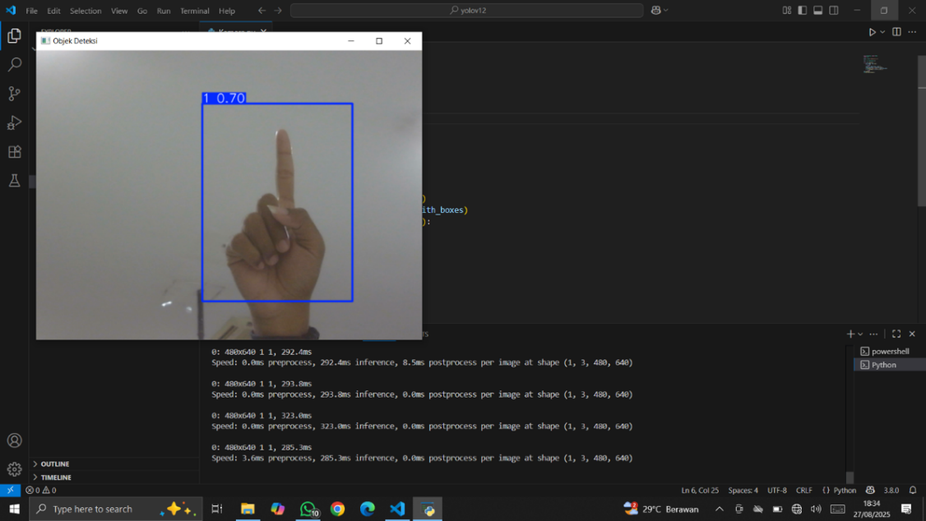Click the yolov12 command center search box
The width and height of the screenshot is (926, 521).
coord(467,11)
